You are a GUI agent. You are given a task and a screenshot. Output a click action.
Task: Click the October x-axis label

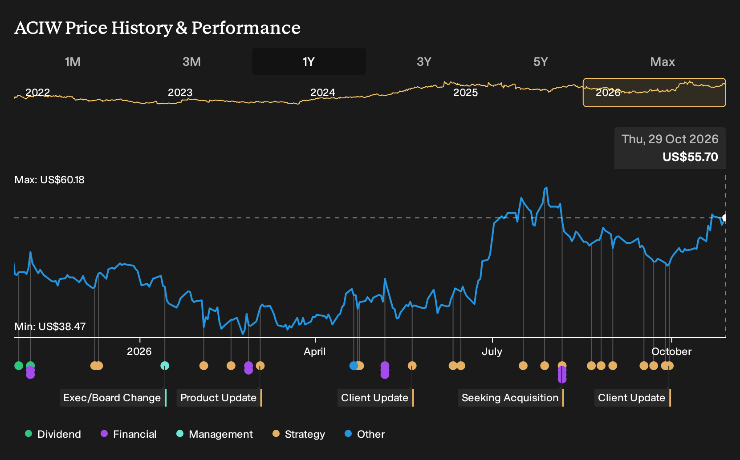(x=671, y=351)
